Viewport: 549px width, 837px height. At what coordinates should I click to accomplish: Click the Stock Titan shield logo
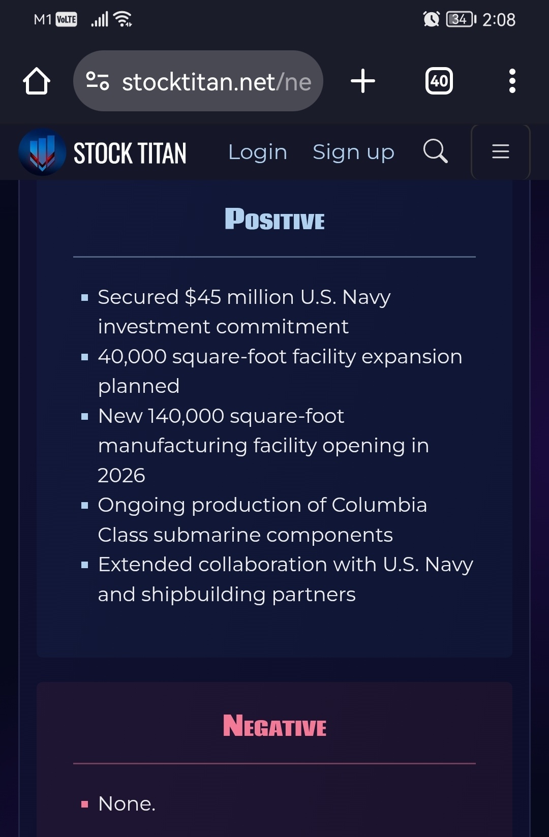click(x=42, y=152)
